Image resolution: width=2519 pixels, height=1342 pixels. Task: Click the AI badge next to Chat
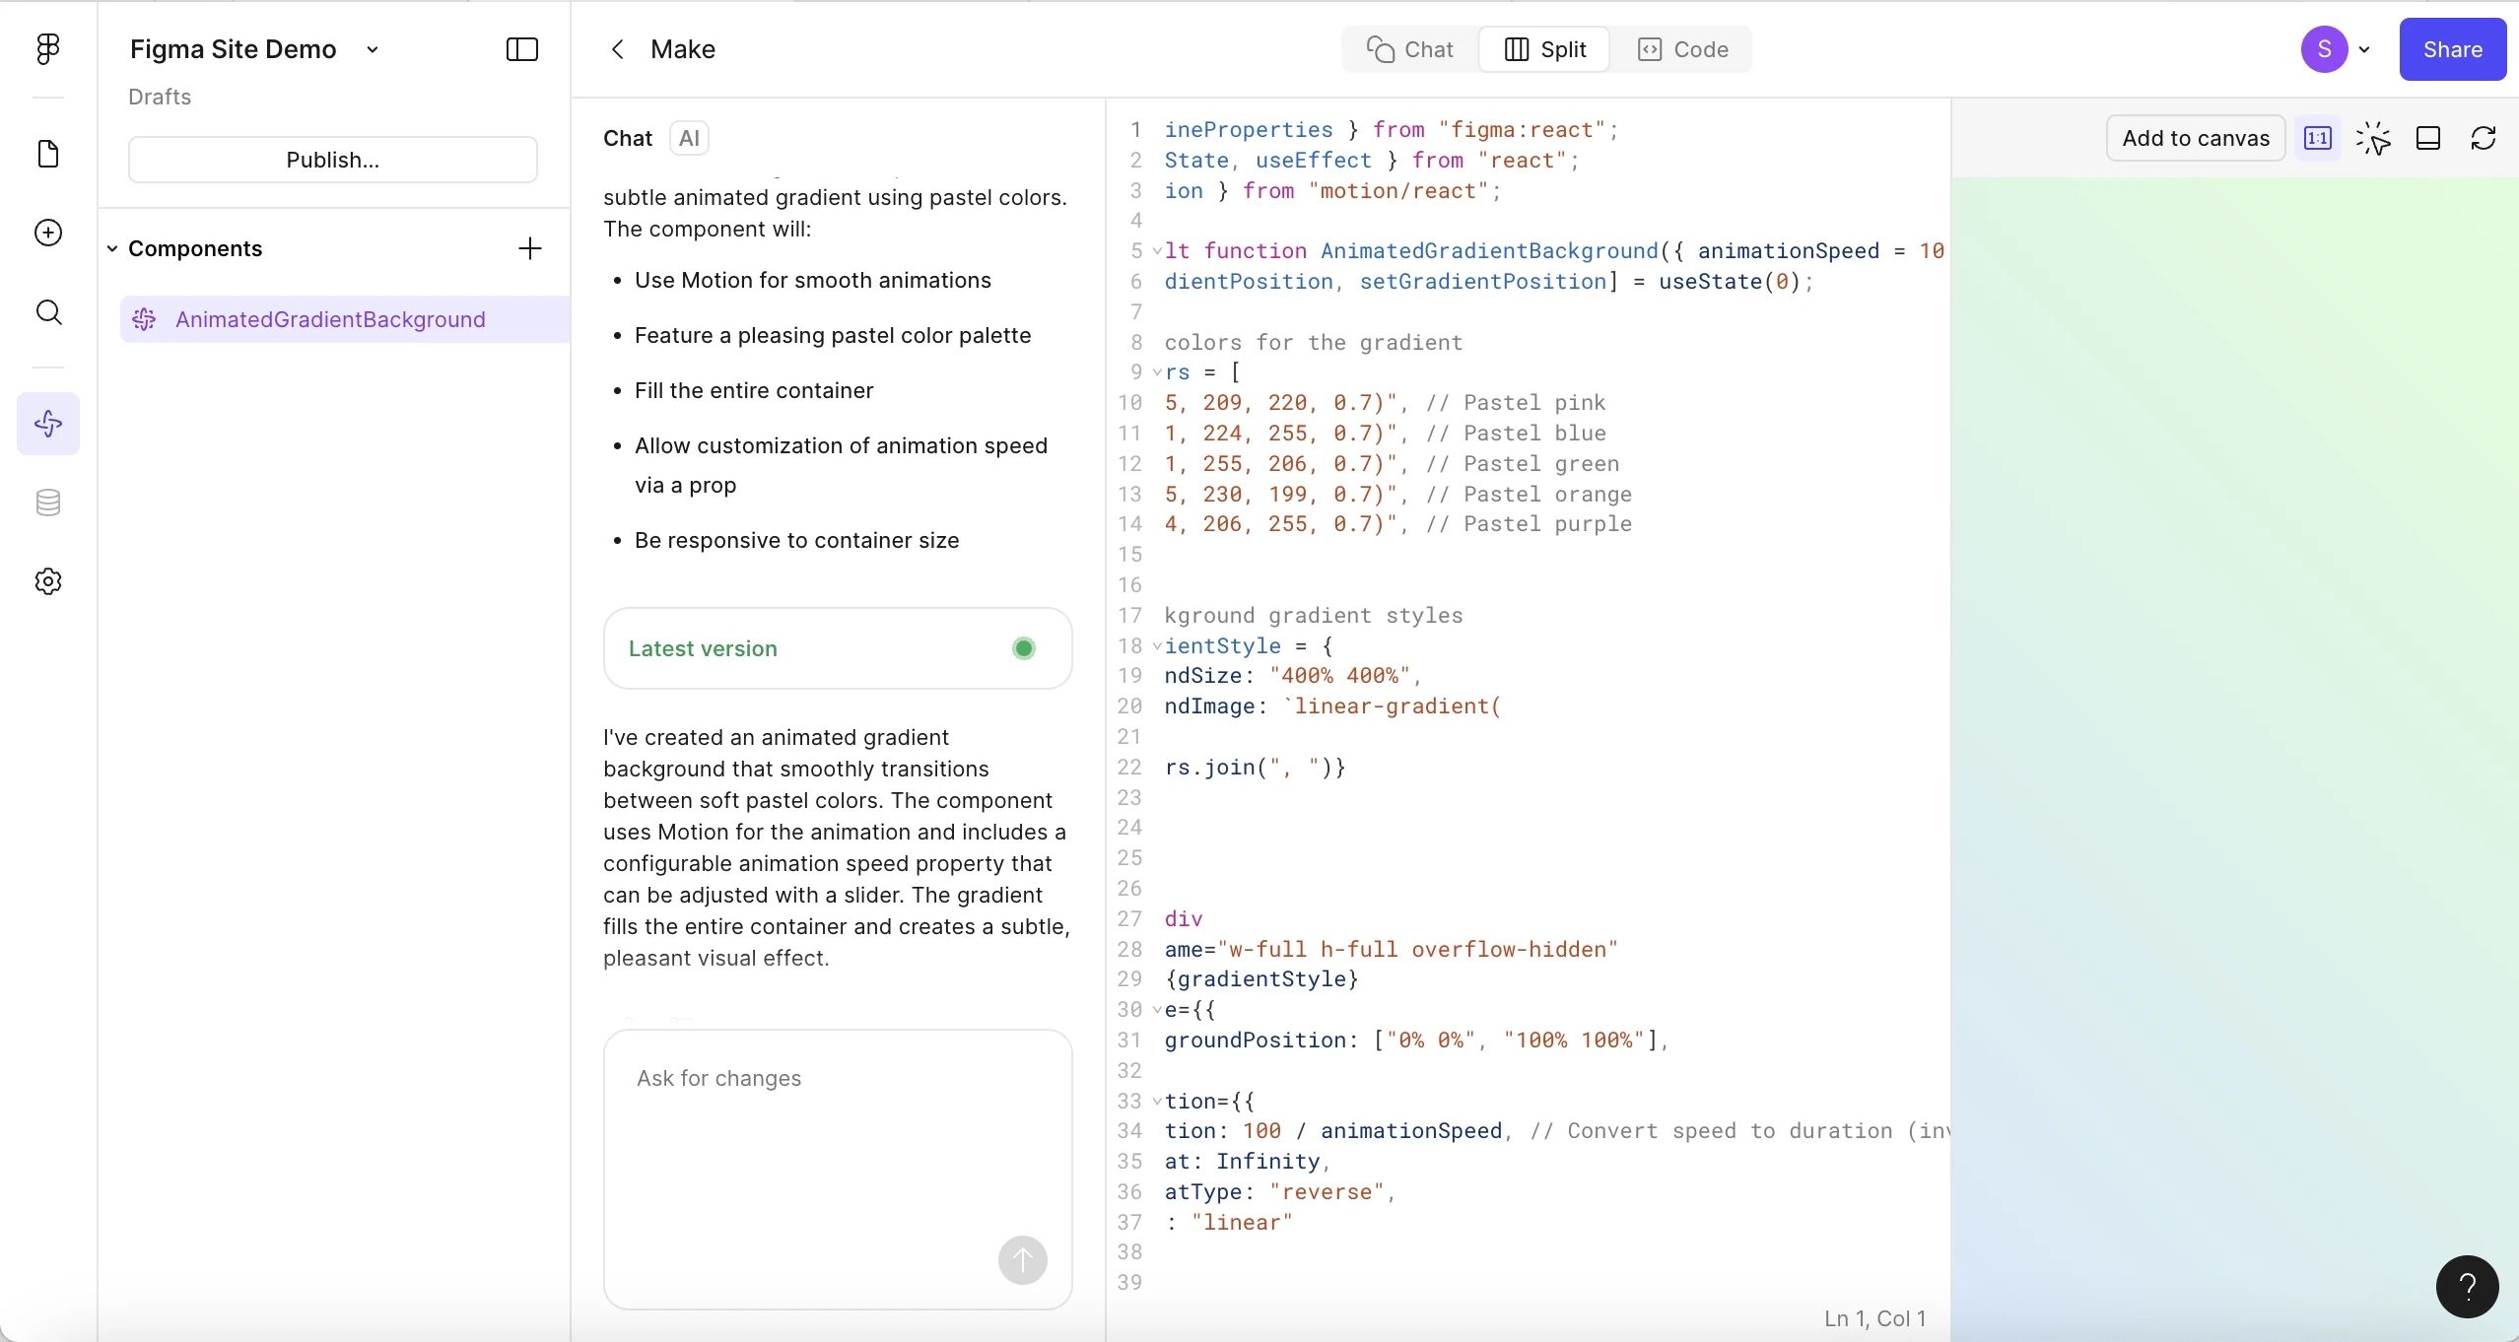pos(689,138)
